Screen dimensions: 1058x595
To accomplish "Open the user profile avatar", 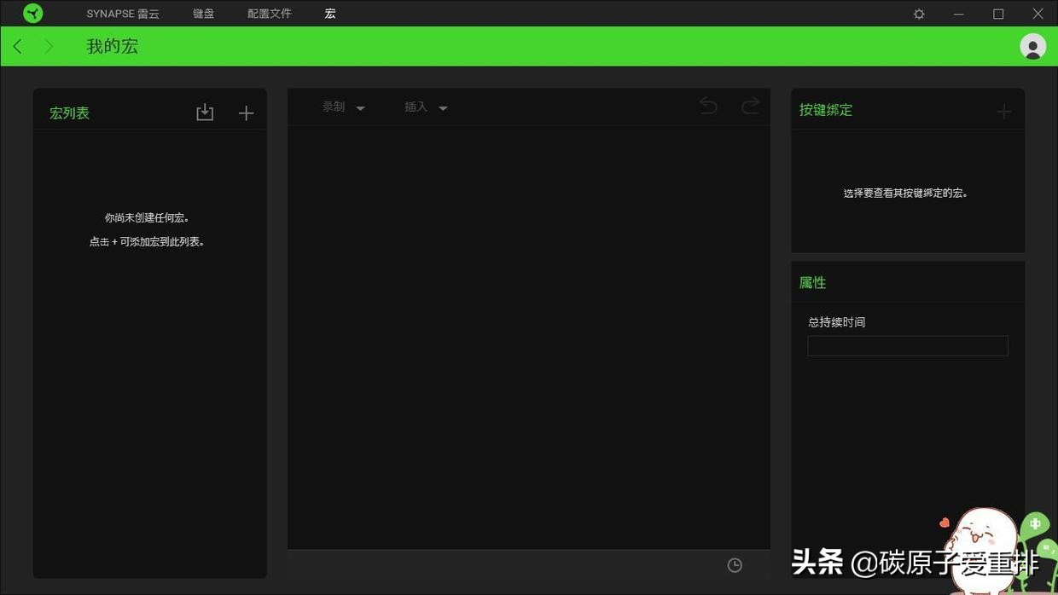I will click(x=1032, y=47).
